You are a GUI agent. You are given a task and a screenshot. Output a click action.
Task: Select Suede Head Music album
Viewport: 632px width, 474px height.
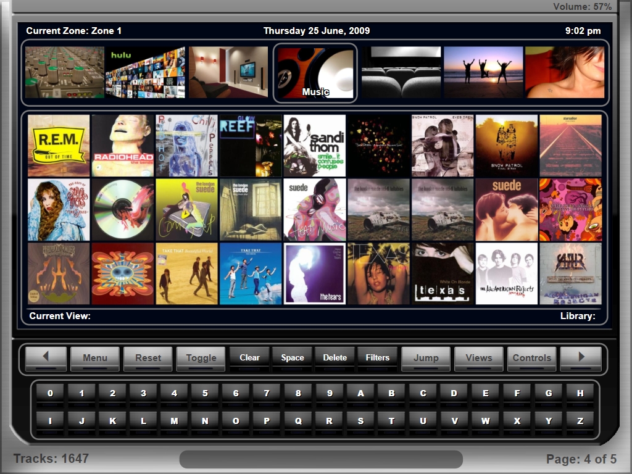(x=315, y=210)
